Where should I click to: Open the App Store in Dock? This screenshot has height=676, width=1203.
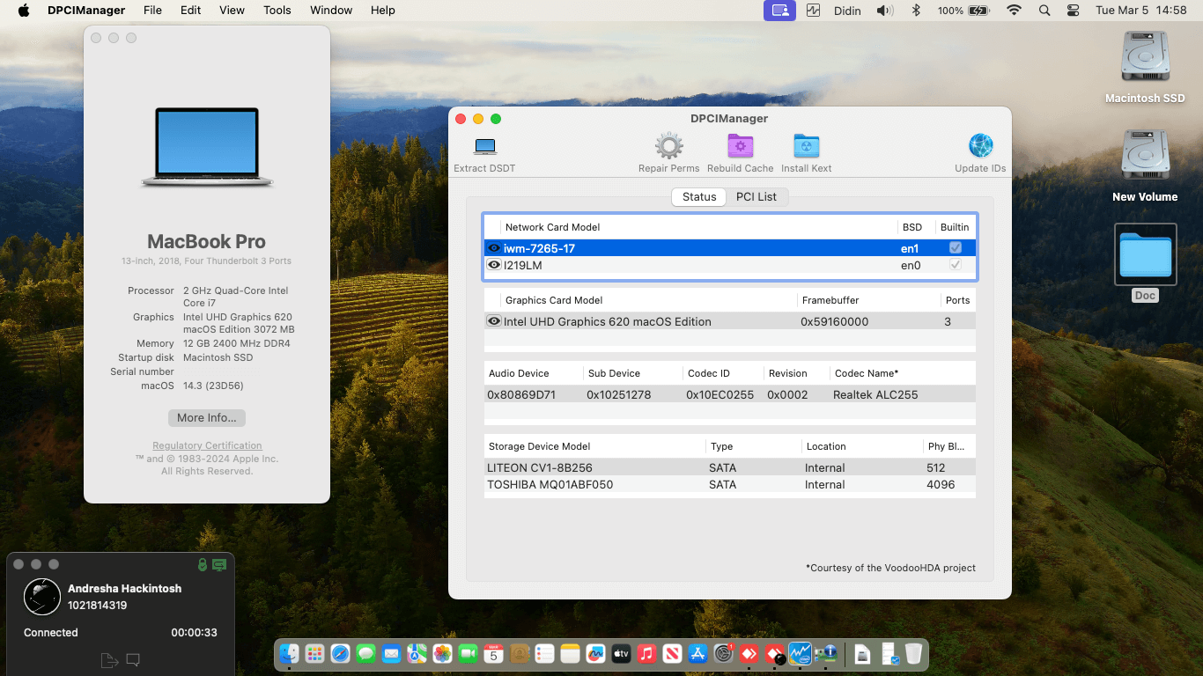coord(697,653)
